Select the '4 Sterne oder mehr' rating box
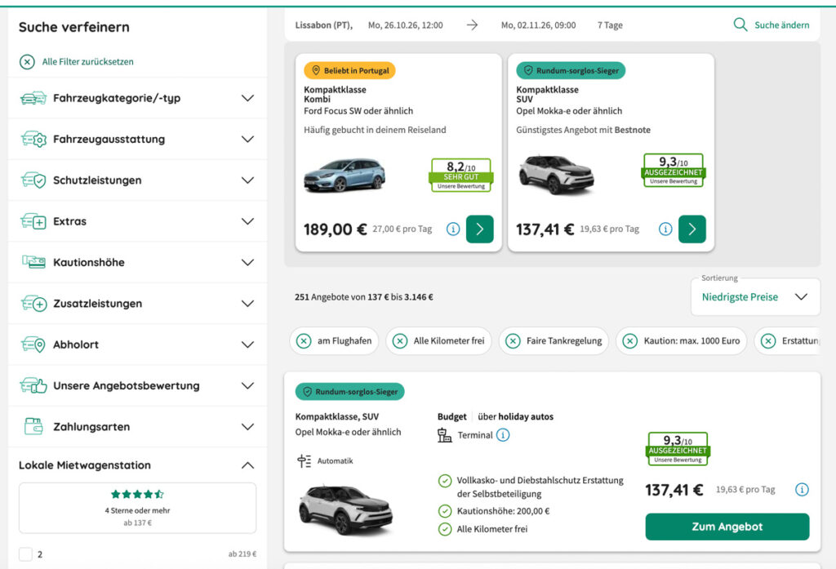The width and height of the screenshot is (836, 569). 137,508
